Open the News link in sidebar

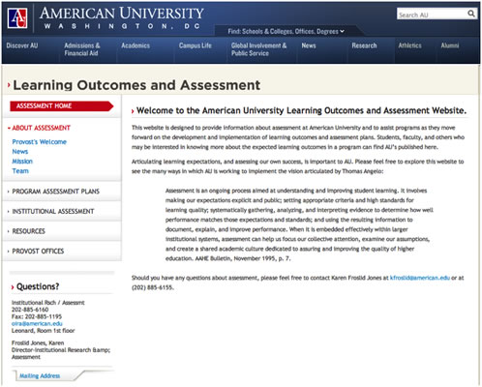pos(20,152)
